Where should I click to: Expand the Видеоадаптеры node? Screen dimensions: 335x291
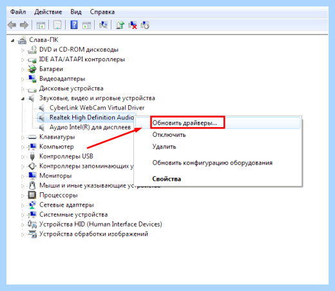(23, 79)
